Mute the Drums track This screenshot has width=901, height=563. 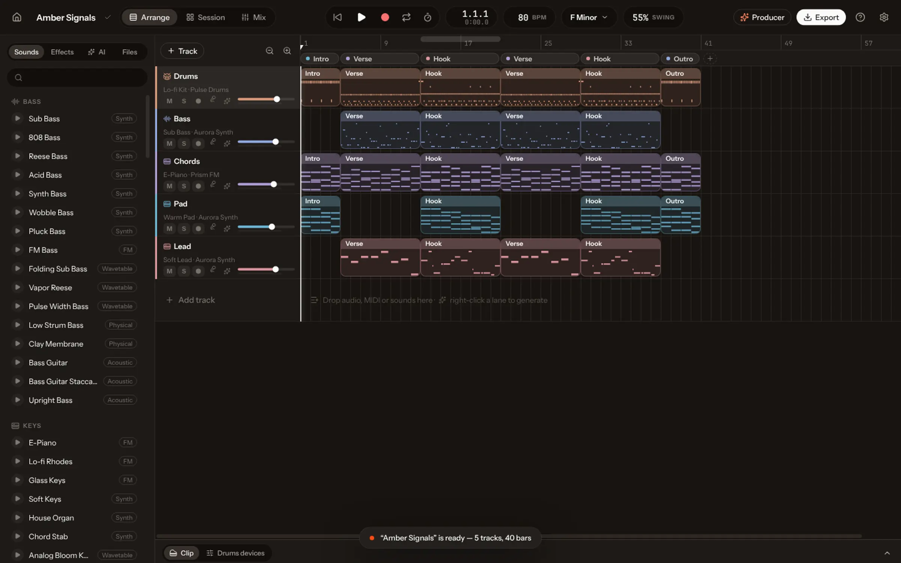[x=169, y=101]
